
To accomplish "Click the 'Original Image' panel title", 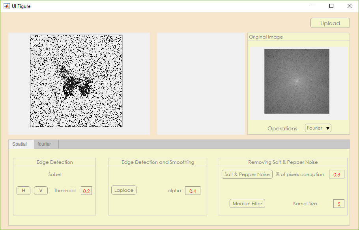I will pos(266,37).
